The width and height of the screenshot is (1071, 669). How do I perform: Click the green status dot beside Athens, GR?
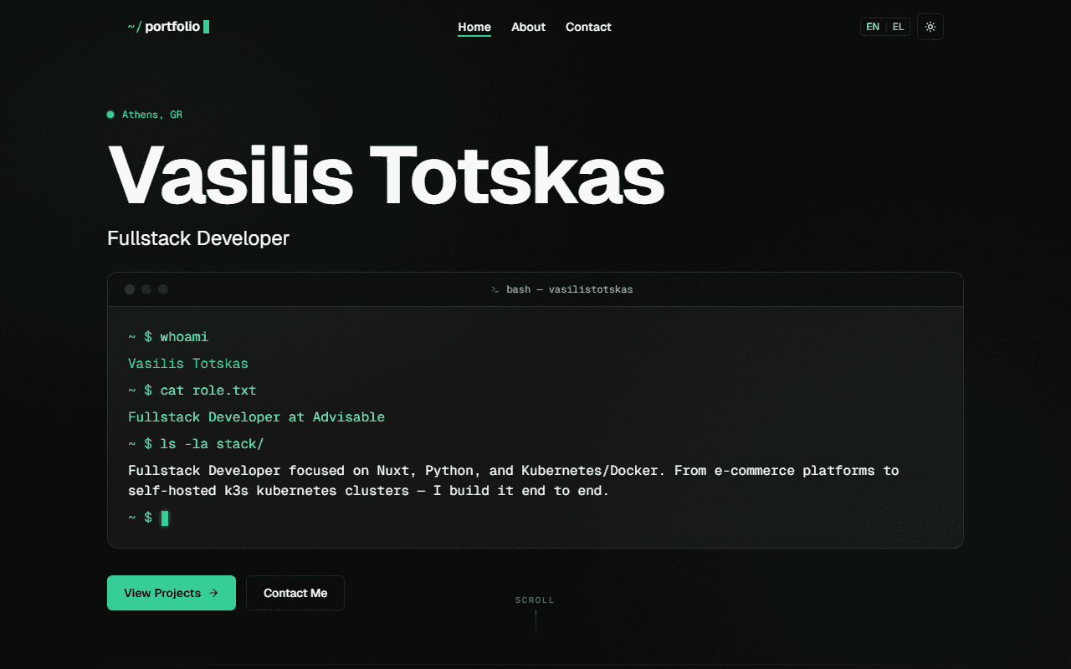coord(110,114)
